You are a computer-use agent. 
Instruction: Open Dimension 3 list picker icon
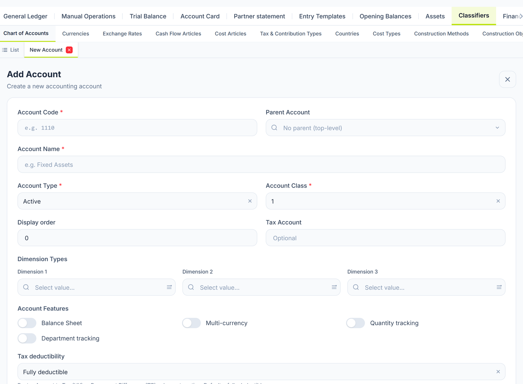coord(499,287)
